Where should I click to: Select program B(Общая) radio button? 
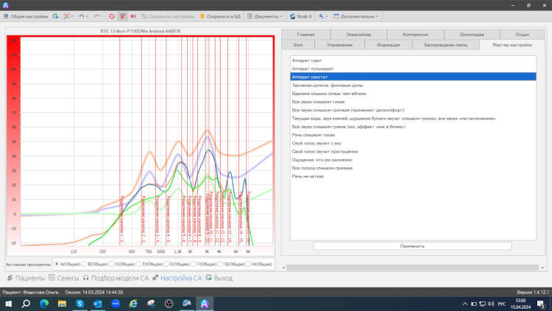coord(84,264)
